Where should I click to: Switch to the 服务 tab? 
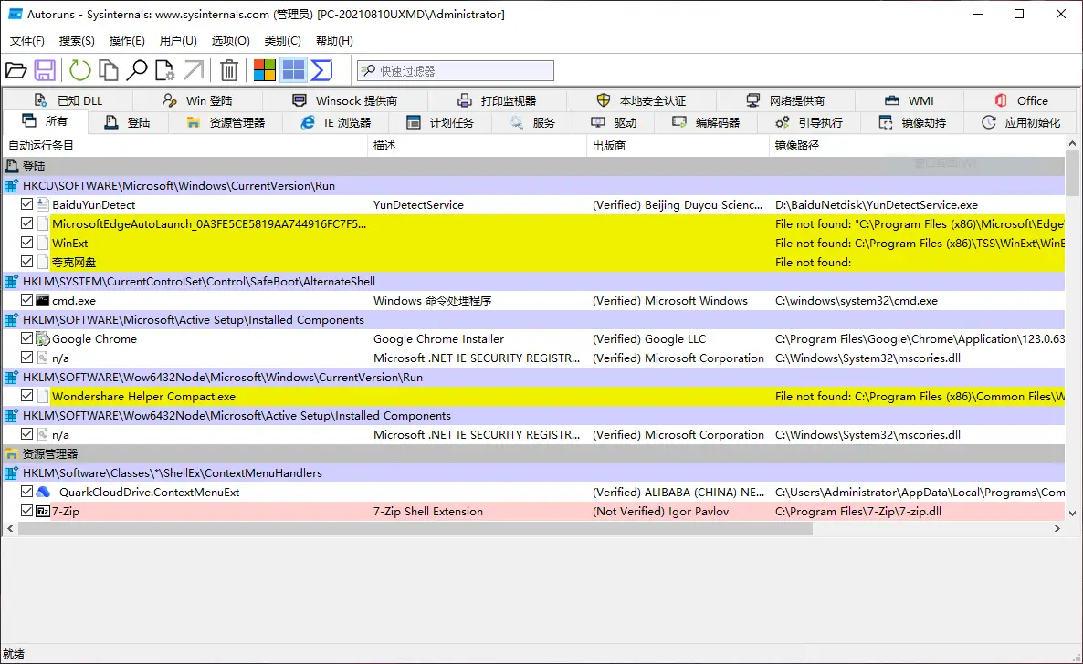click(533, 122)
